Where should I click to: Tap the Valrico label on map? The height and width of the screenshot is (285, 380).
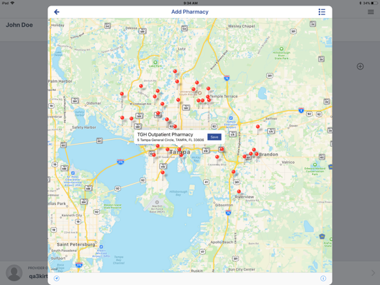tap(288, 162)
